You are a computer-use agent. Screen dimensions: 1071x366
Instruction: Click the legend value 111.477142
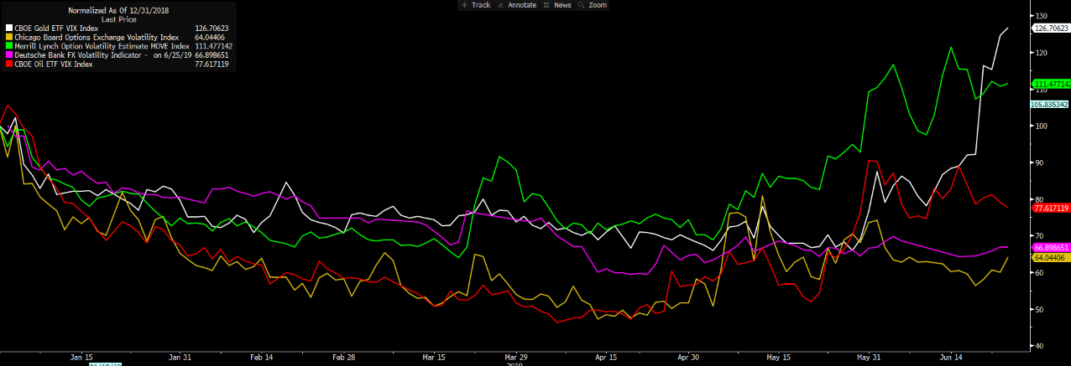pos(213,46)
